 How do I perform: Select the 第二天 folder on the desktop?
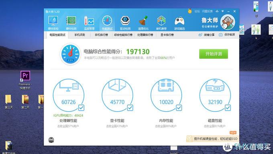25,102
